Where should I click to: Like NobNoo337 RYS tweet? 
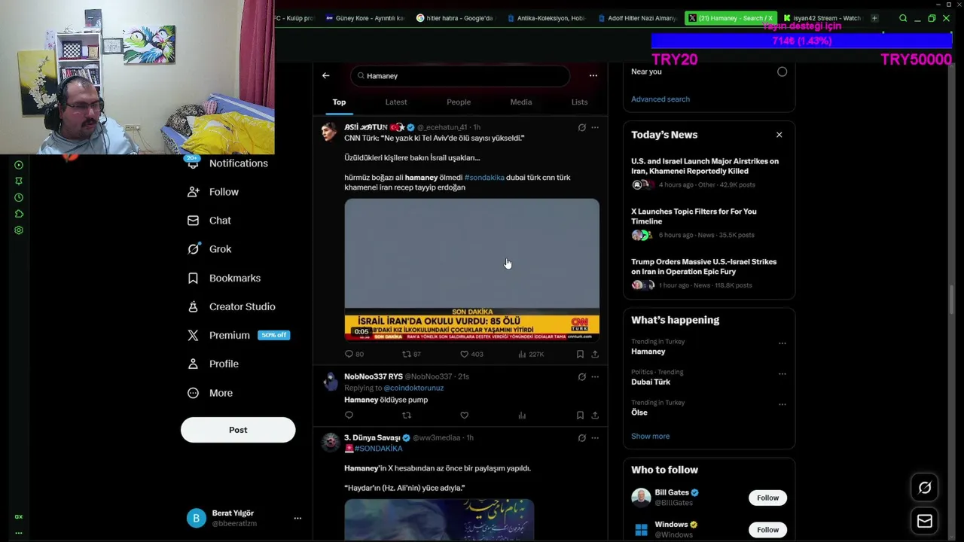pyautogui.click(x=464, y=415)
